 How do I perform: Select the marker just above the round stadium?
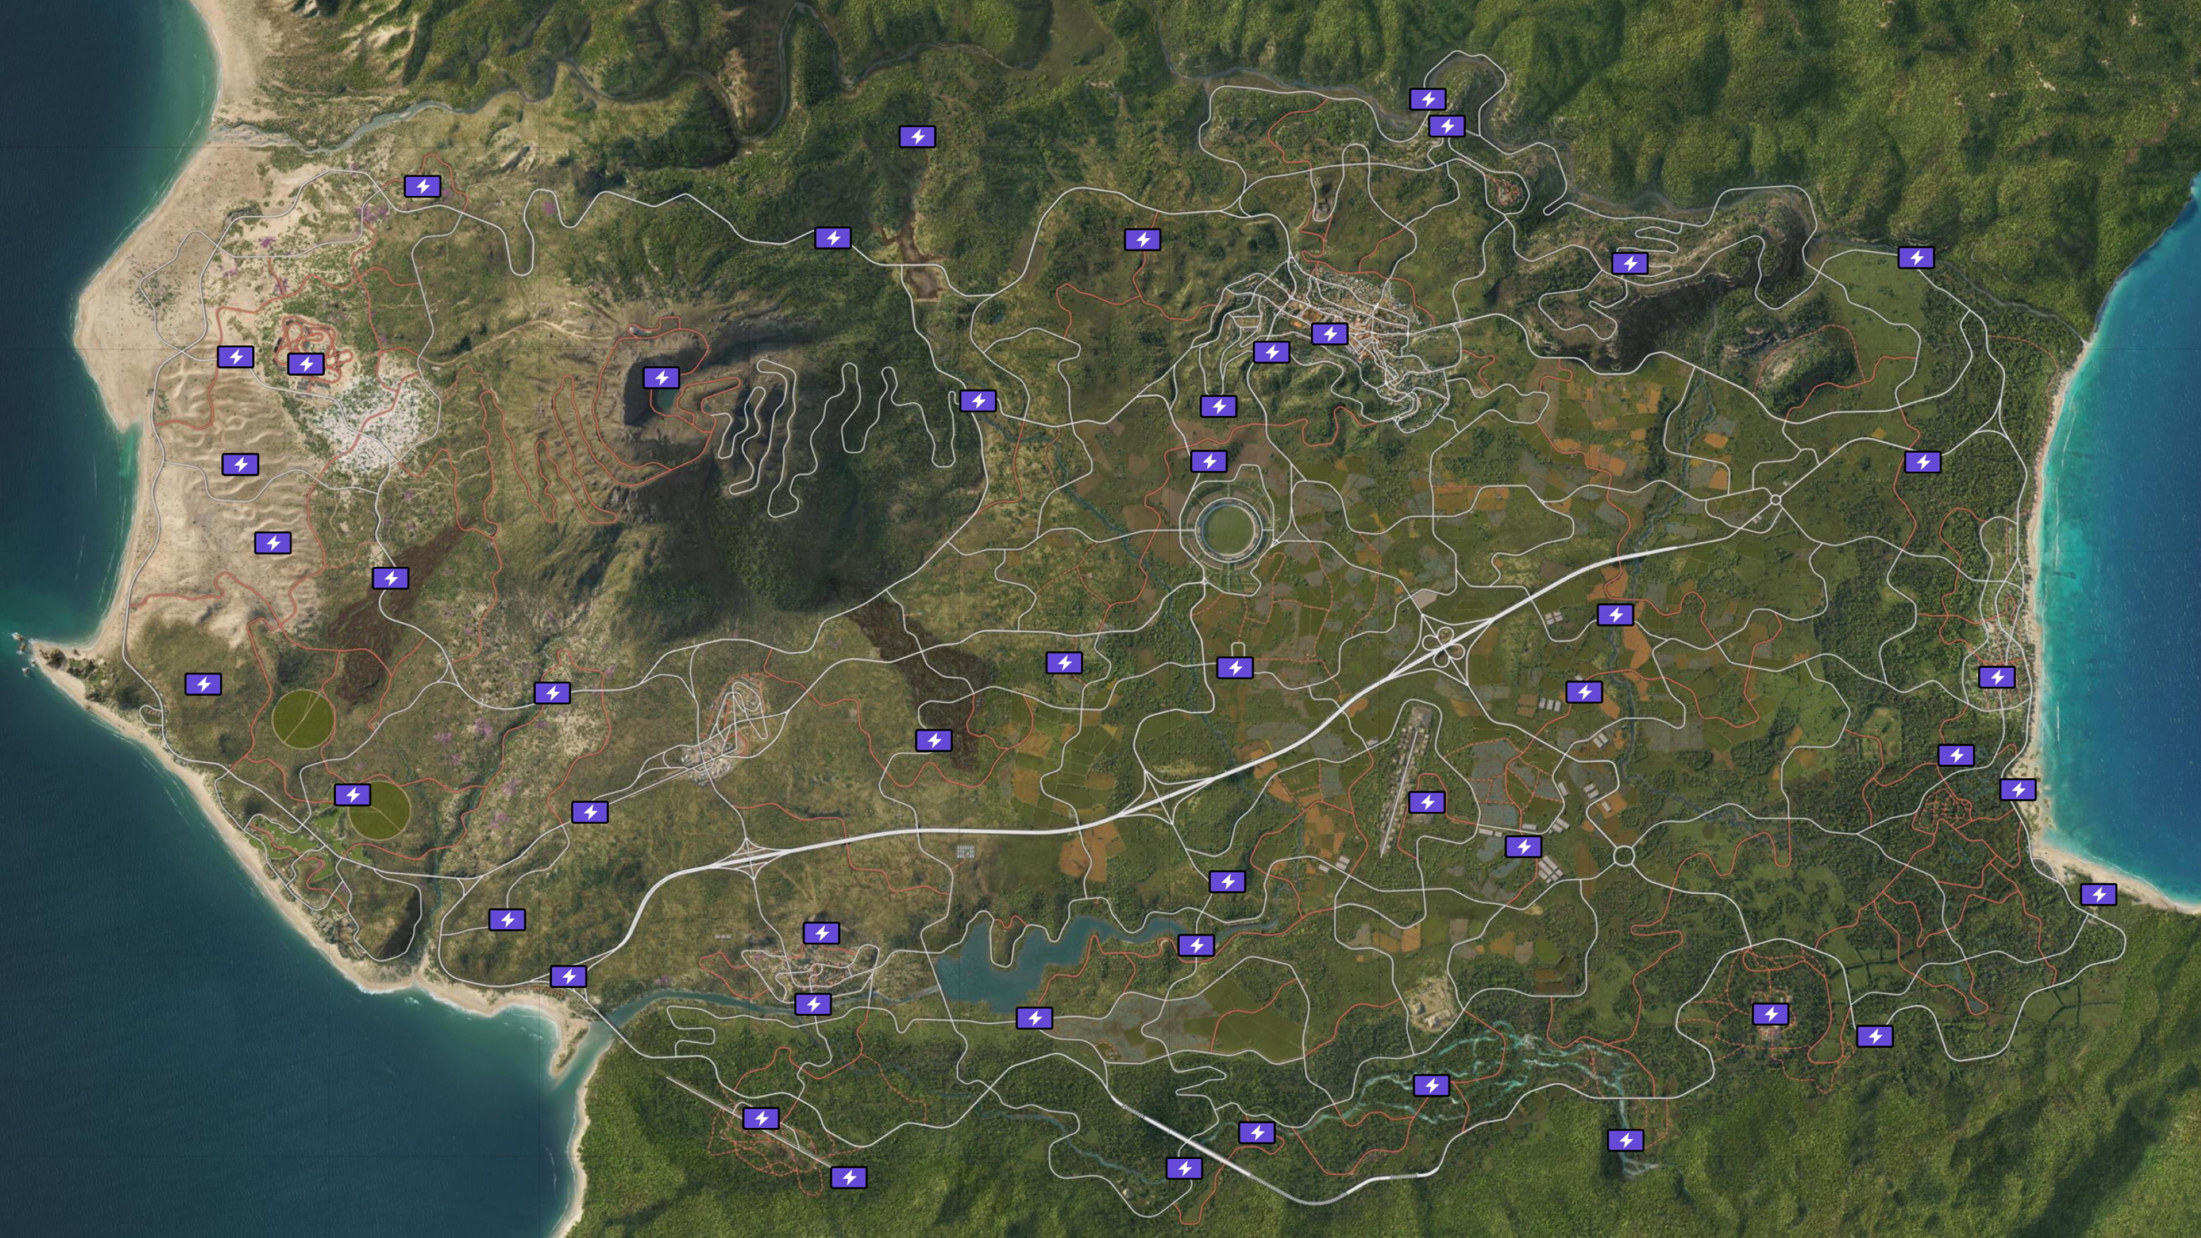[x=1208, y=462]
